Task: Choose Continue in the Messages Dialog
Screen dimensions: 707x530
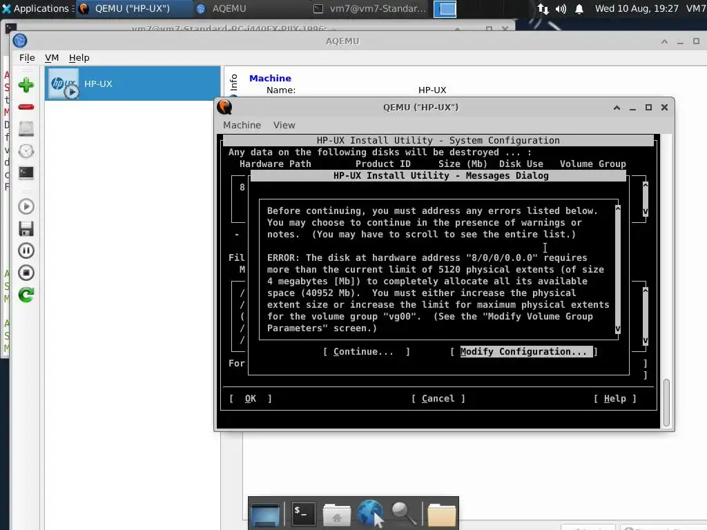Action: click(x=367, y=351)
